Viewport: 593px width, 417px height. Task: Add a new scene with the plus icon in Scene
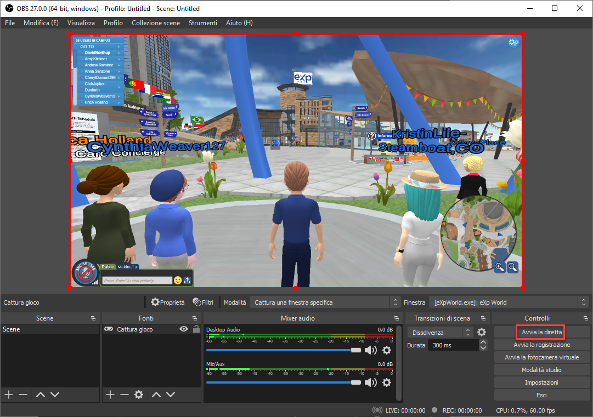click(8, 395)
